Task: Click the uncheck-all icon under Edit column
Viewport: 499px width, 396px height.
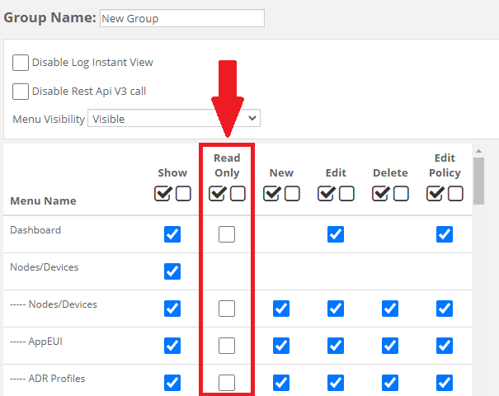Action: [x=346, y=193]
